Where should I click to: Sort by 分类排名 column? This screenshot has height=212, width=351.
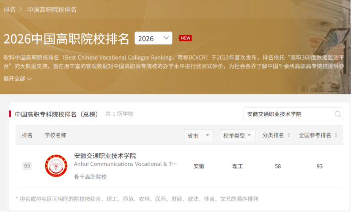(276, 135)
